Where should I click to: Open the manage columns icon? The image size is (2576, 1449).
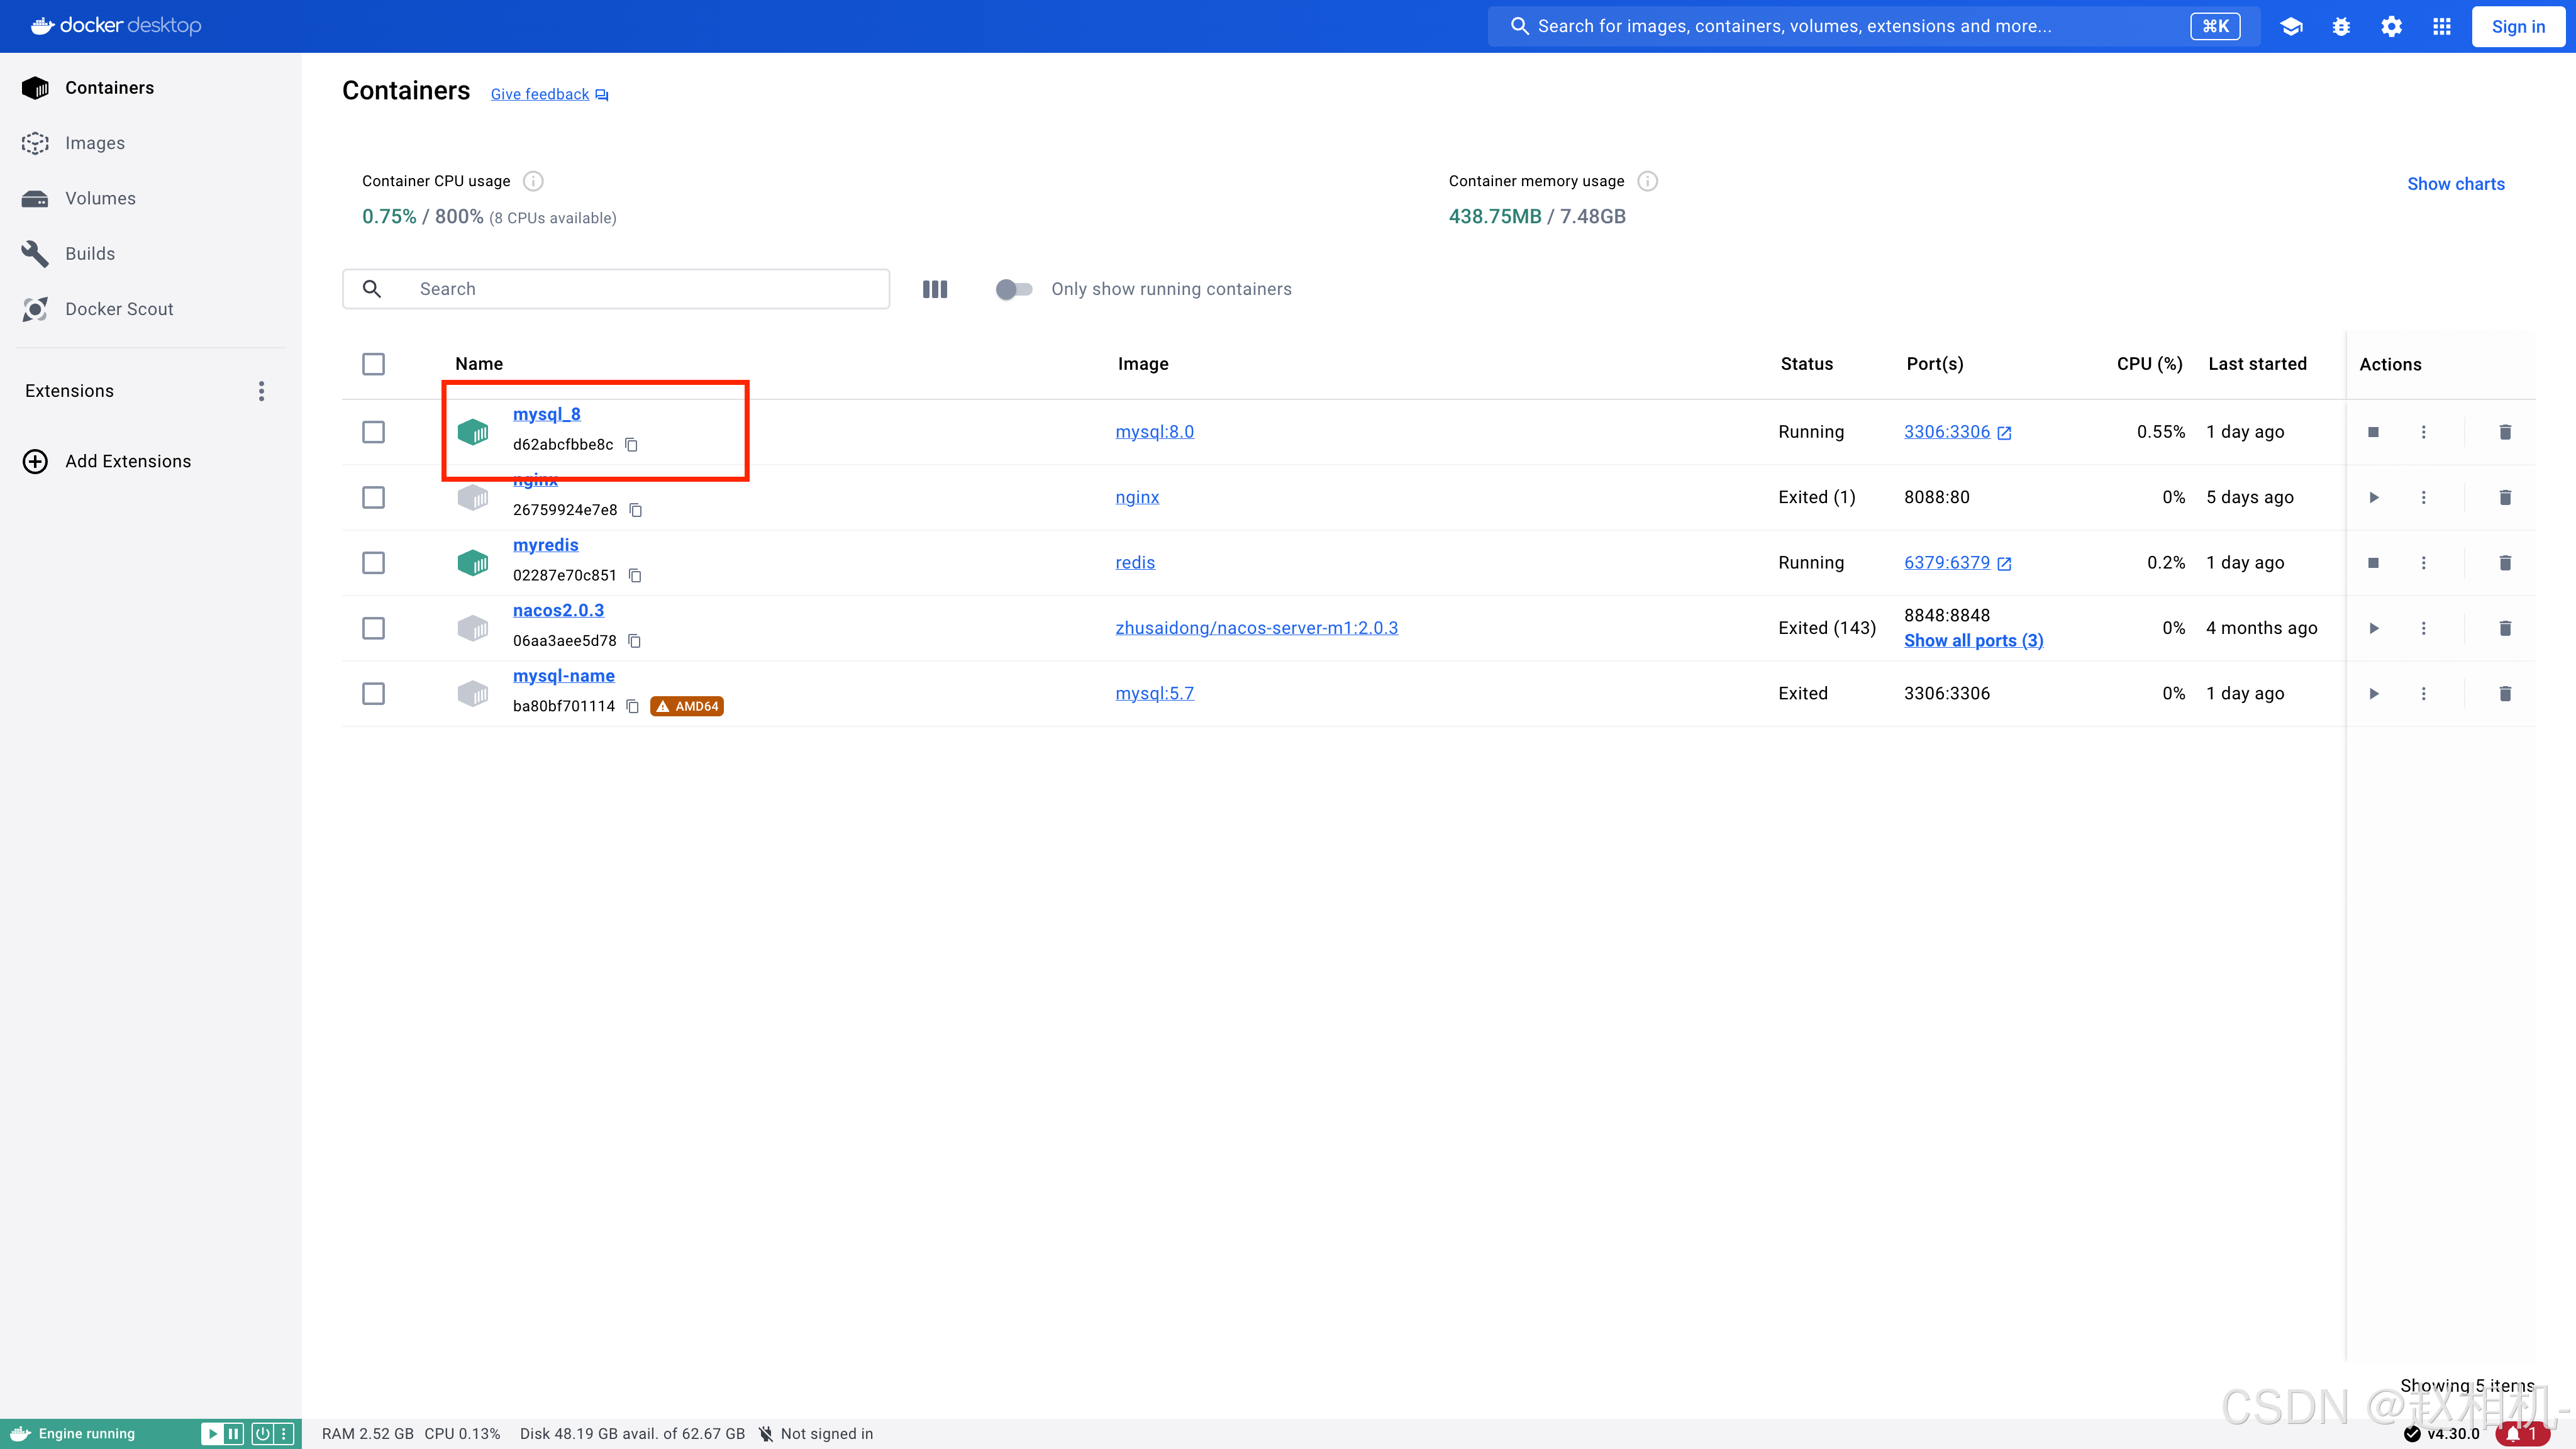coord(934,289)
